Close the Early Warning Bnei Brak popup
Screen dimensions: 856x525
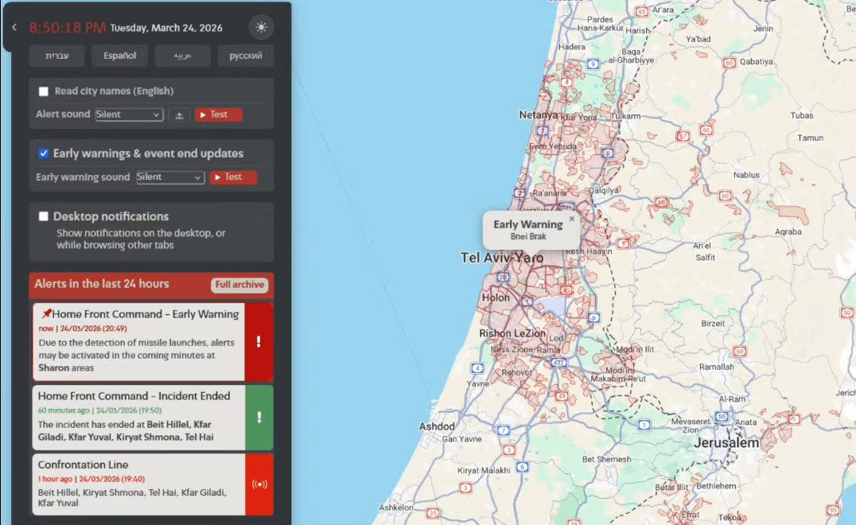point(571,219)
